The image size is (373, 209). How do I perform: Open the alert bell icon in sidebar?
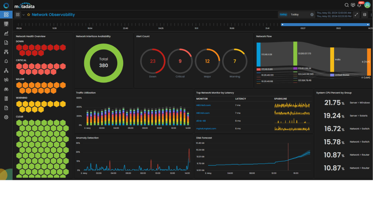pyautogui.click(x=6, y=61)
